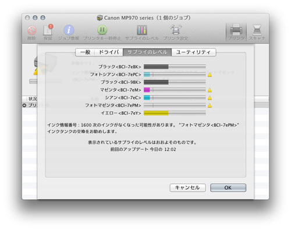Image resolution: width=291 pixels, height=230 pixels.
Task: Switch to the 一般 tab
Action: 85,52
